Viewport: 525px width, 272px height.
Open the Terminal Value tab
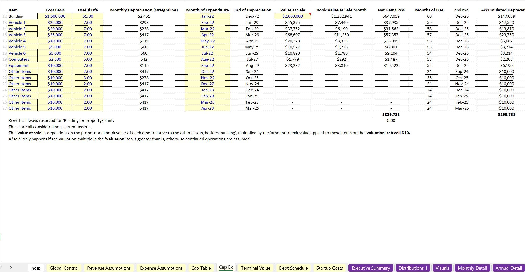255,268
